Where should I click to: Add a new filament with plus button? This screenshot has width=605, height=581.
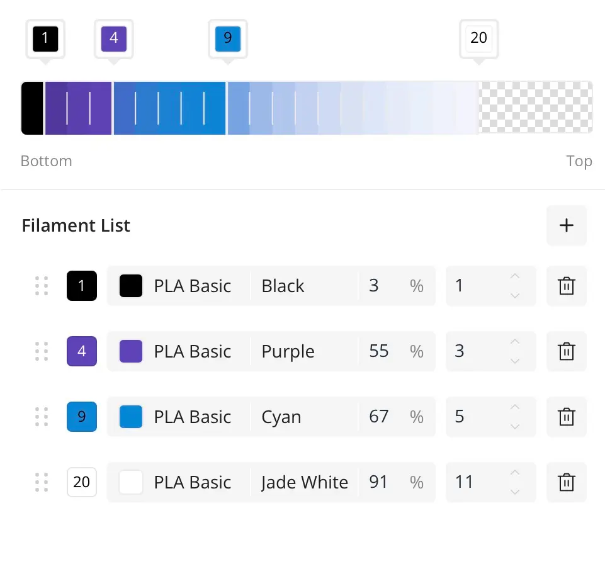[x=566, y=225]
